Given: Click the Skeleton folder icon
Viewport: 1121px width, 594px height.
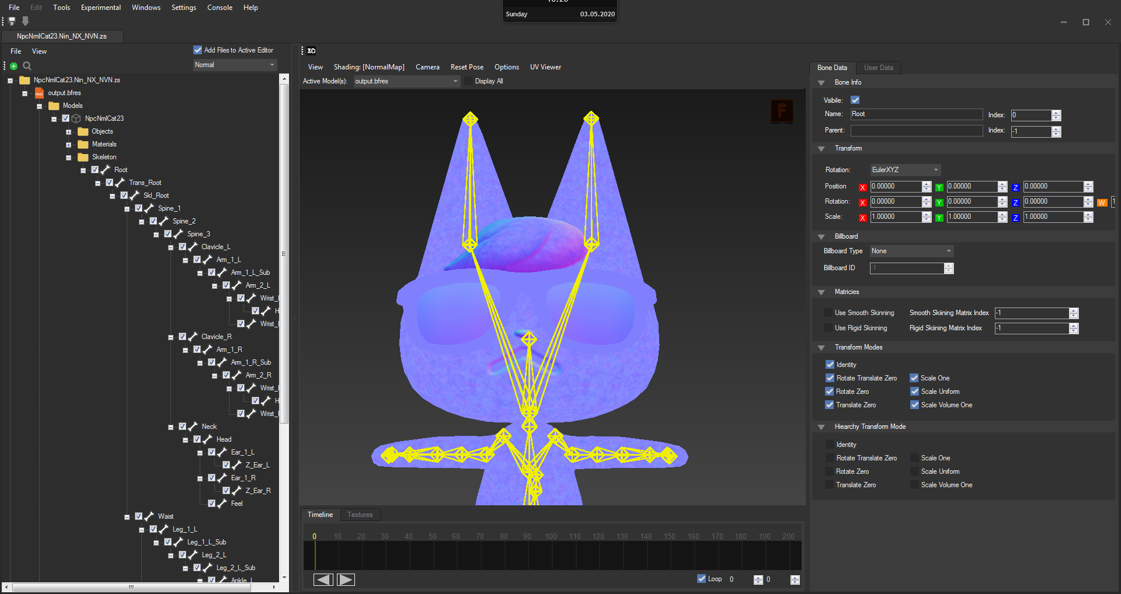Looking at the screenshot, I should pyautogui.click(x=83, y=157).
